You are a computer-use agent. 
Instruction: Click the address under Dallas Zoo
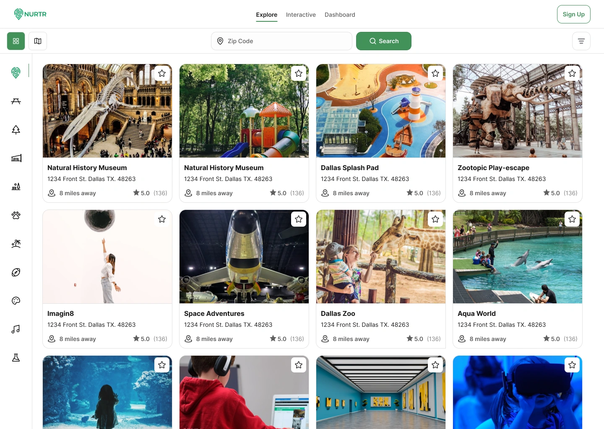[x=365, y=325]
